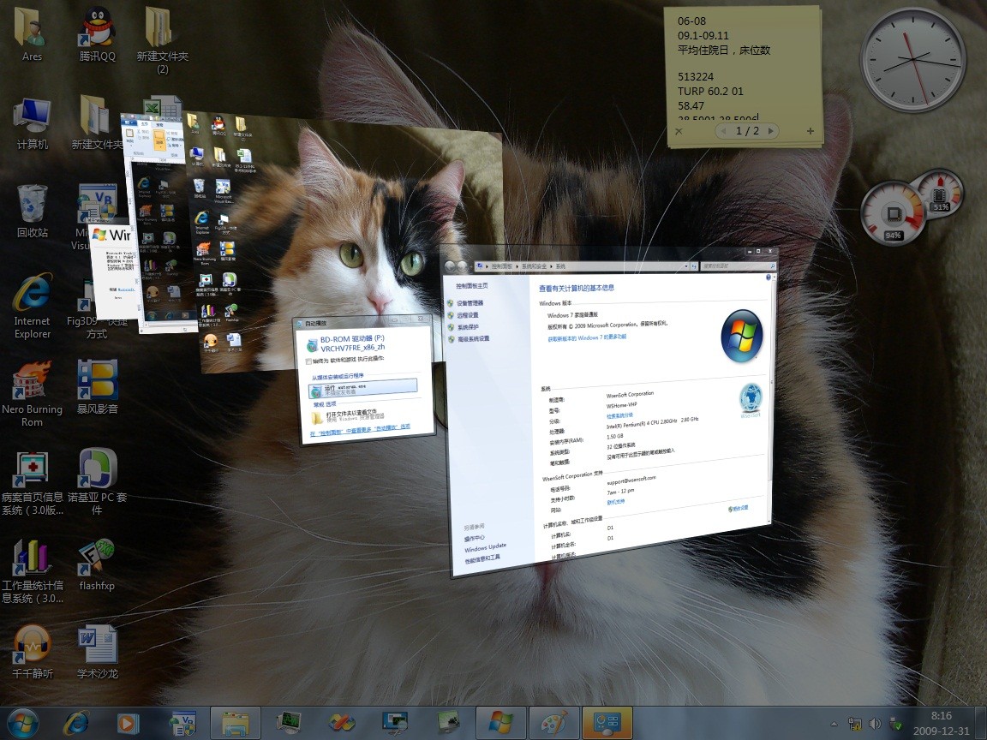The image size is (987, 740).
Task: Expand the hidden icons arrow in the tray
Action: pyautogui.click(x=833, y=722)
